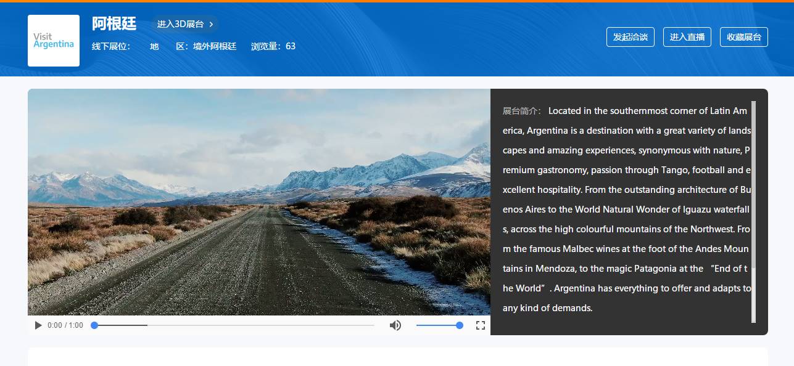The width and height of the screenshot is (794, 366).
Task: Click the 0:00 / 1:00 time display
Action: pyautogui.click(x=65, y=325)
